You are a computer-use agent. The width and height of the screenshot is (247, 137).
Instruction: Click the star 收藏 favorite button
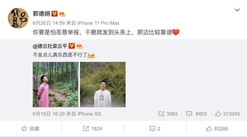point(30,129)
